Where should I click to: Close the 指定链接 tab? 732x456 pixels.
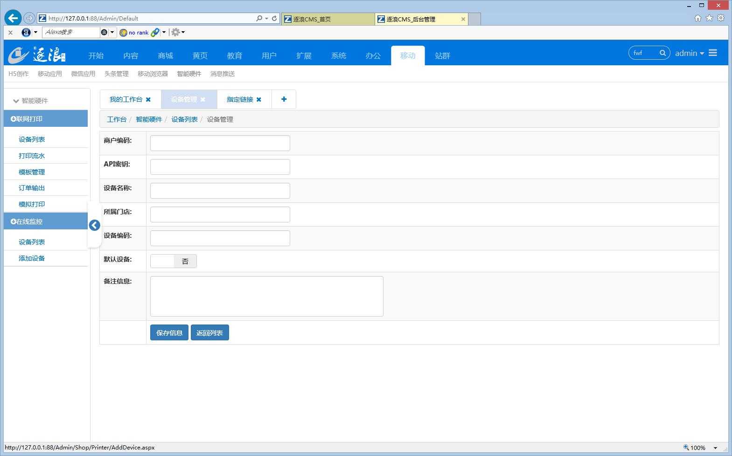coord(259,99)
